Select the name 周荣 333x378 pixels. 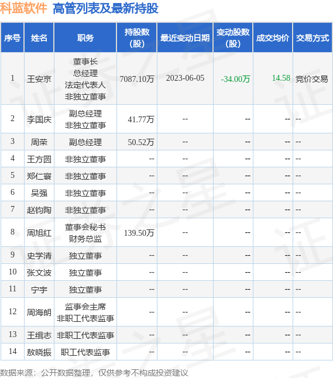pyautogui.click(x=39, y=142)
